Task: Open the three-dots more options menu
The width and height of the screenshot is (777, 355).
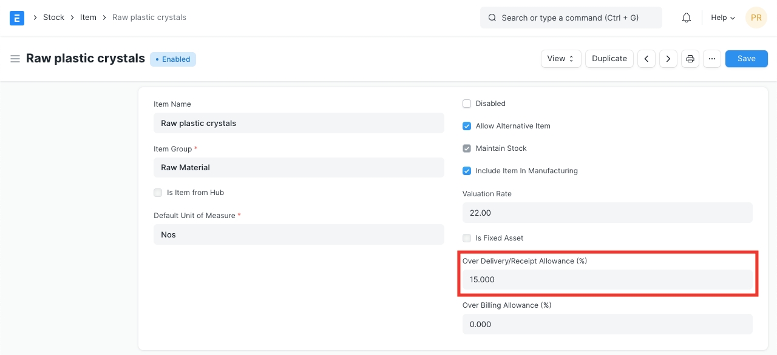Action: (712, 59)
